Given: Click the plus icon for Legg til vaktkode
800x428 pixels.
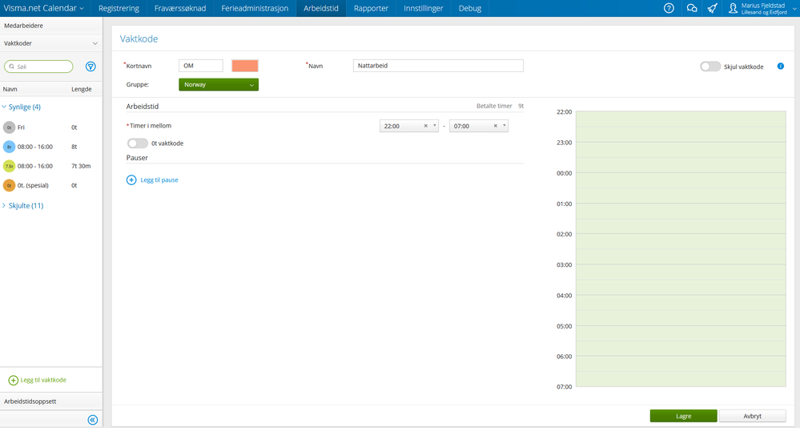Looking at the screenshot, I should [14, 381].
